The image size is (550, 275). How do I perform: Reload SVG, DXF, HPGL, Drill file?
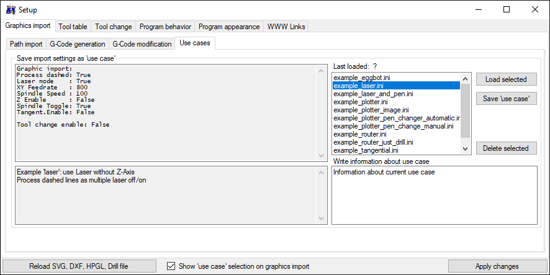coord(79,266)
